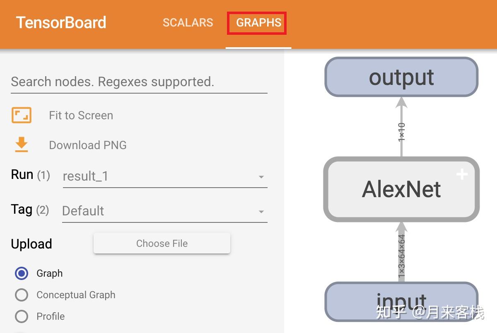Click the Download PNG arrow icon

point(21,145)
